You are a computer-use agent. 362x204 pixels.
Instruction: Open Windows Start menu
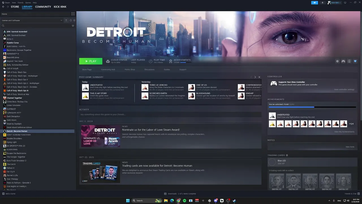(128, 201)
